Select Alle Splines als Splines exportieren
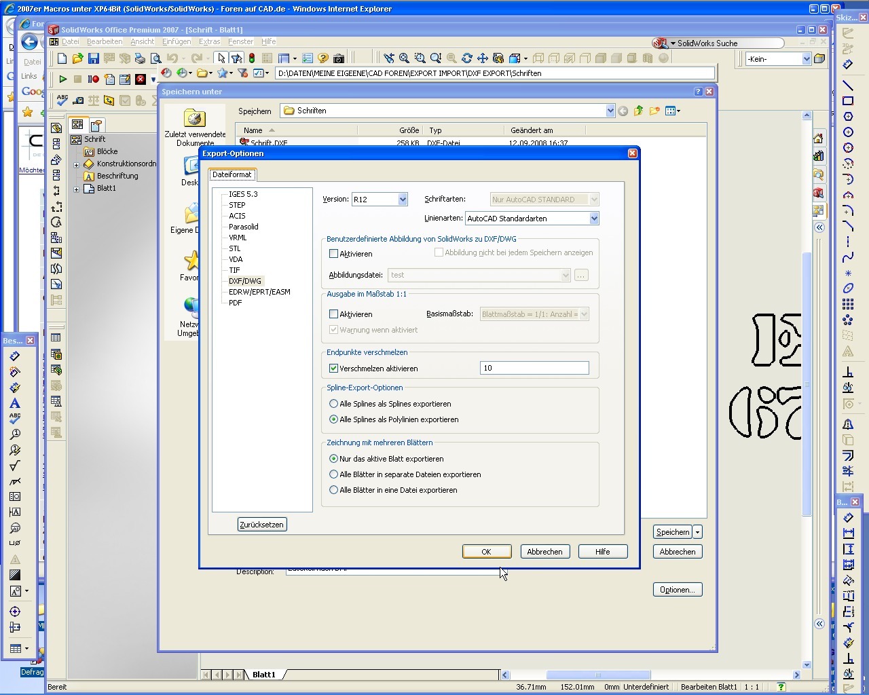This screenshot has height=695, width=869. click(333, 404)
